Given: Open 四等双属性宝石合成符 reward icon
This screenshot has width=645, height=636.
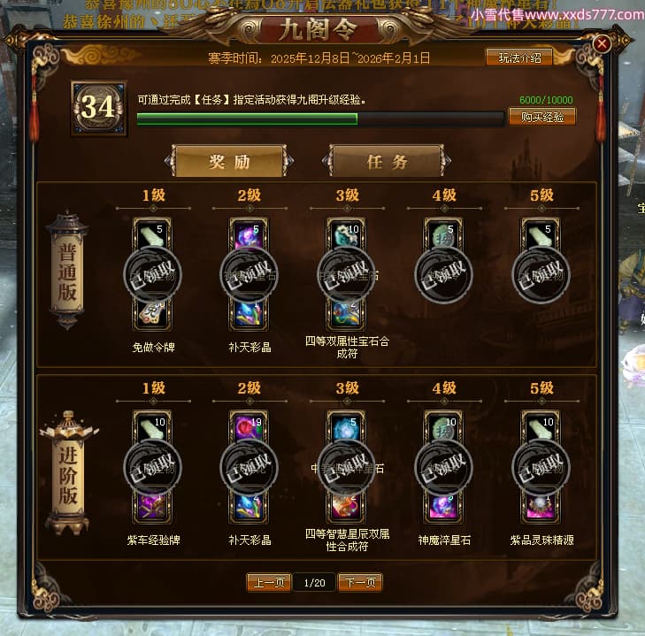Looking at the screenshot, I should tap(346, 314).
